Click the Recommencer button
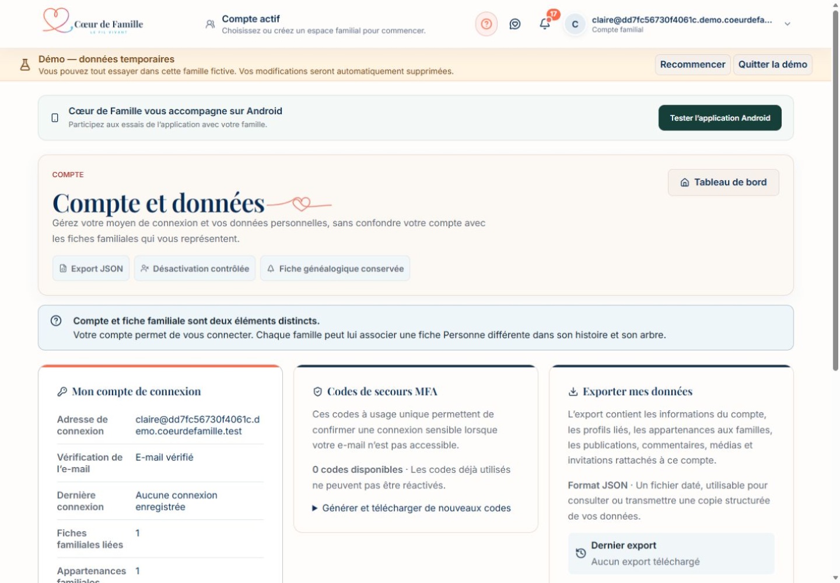 692,65
